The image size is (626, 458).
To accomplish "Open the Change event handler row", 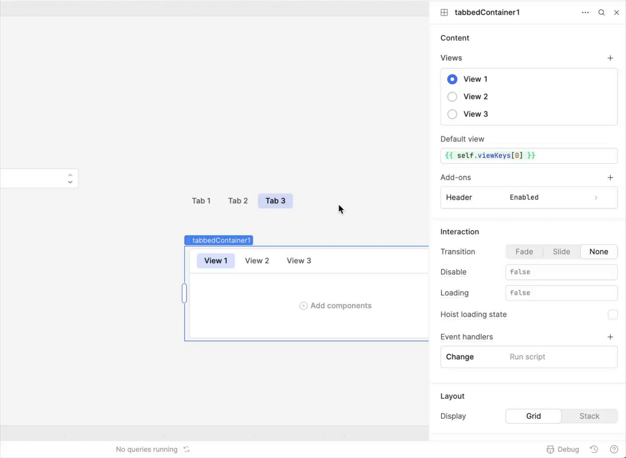I will [x=529, y=357].
